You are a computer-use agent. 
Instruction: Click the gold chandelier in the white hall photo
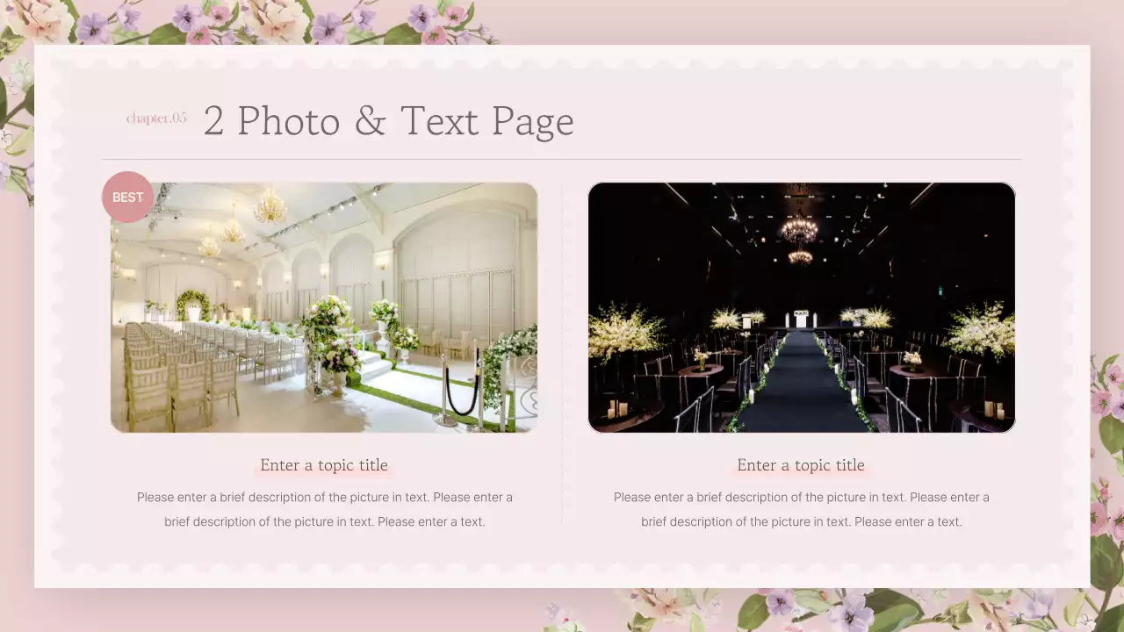pyautogui.click(x=270, y=208)
